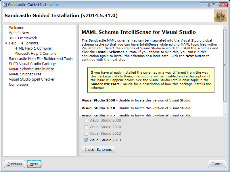Screen dimensions: 230x172
Task: Select the Help File Formats step
Action: (x=24, y=43)
